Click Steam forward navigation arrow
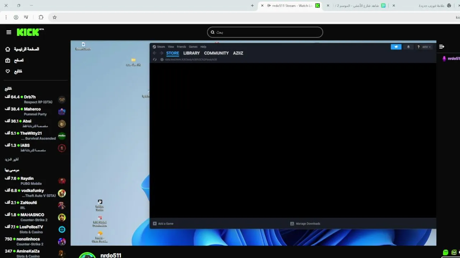Image resolution: width=460 pixels, height=258 pixels. 161,53
